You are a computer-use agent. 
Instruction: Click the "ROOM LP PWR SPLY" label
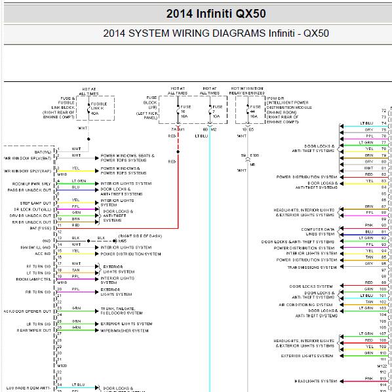(x=31, y=184)
